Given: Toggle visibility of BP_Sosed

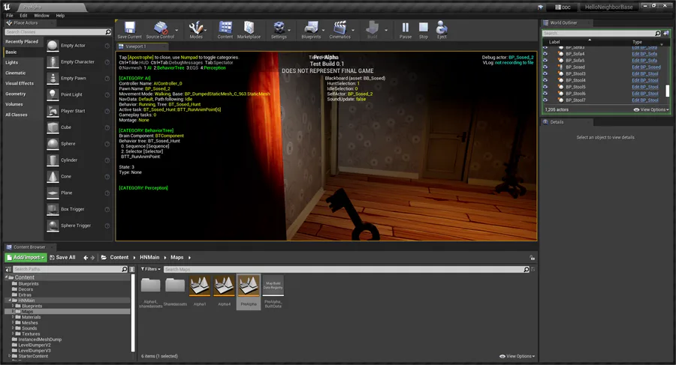Looking at the screenshot, I should coord(545,67).
